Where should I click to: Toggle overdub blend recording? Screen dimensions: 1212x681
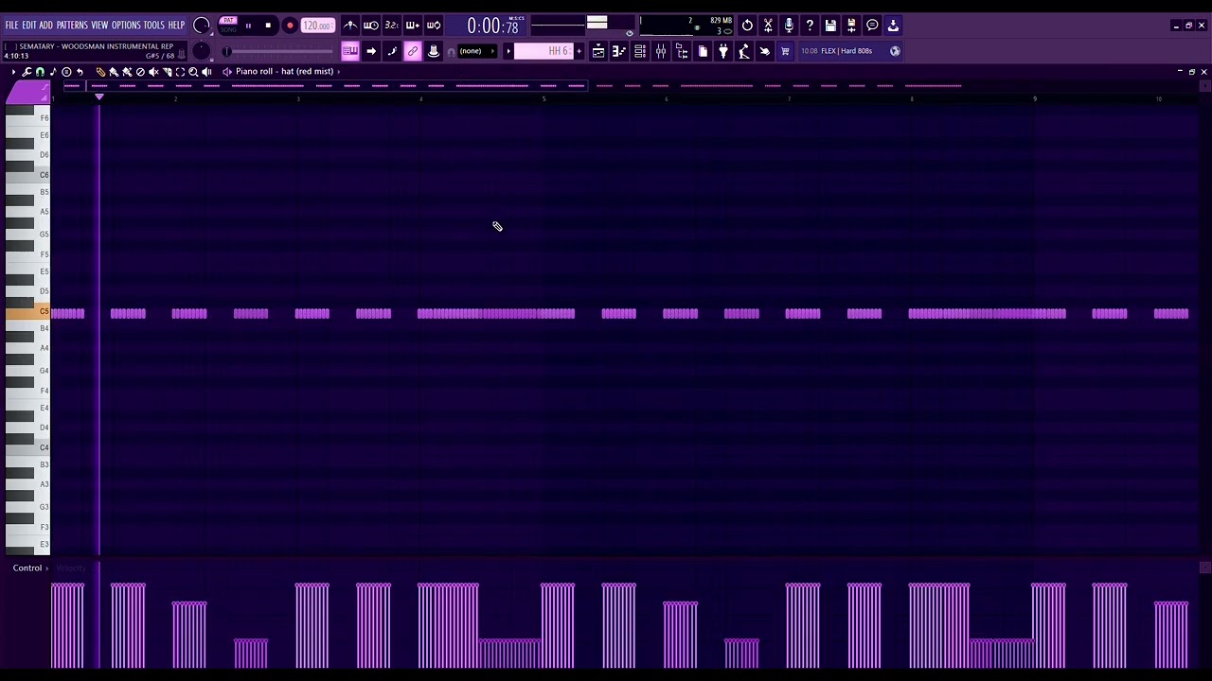coord(412,26)
